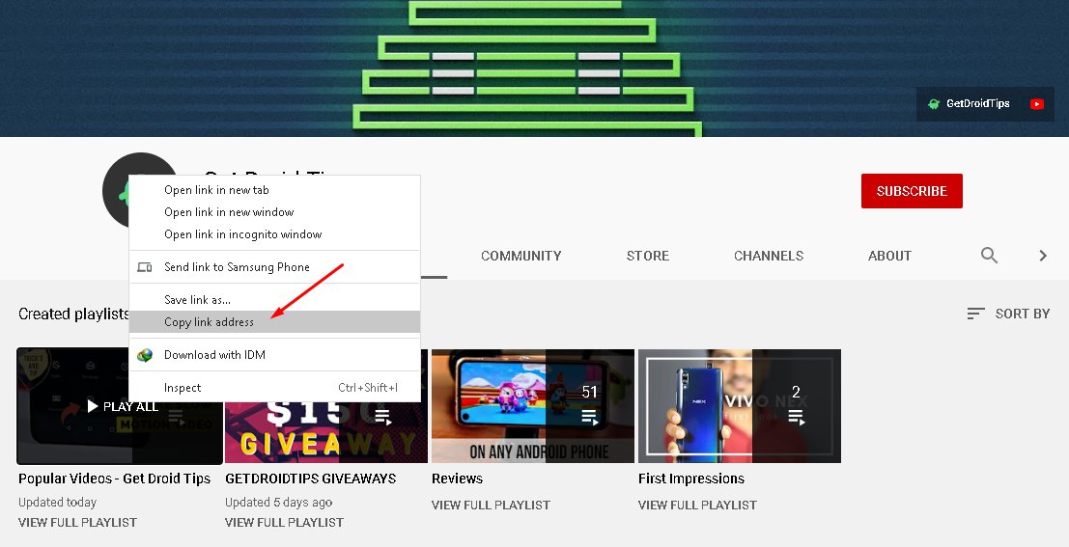The width and height of the screenshot is (1069, 547).
Task: Select Download with IDM
Action: [275, 355]
